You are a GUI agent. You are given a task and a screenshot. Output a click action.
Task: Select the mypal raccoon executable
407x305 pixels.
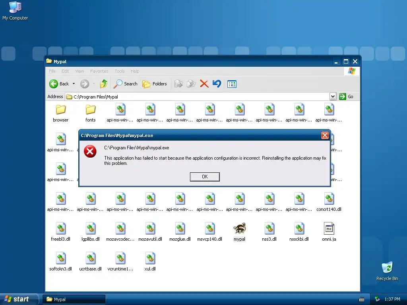[x=239, y=232]
